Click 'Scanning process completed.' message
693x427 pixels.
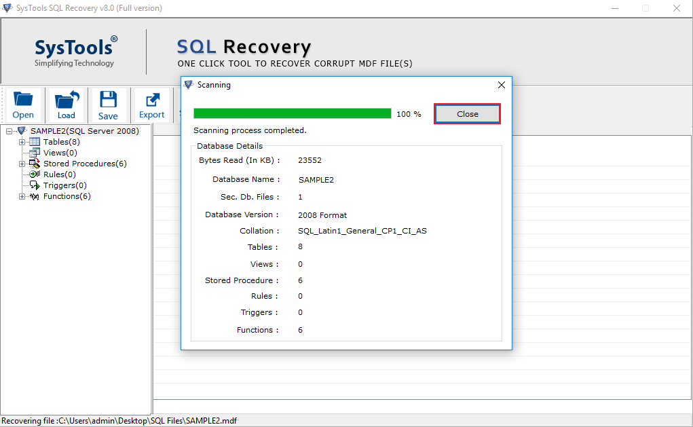[x=250, y=130]
